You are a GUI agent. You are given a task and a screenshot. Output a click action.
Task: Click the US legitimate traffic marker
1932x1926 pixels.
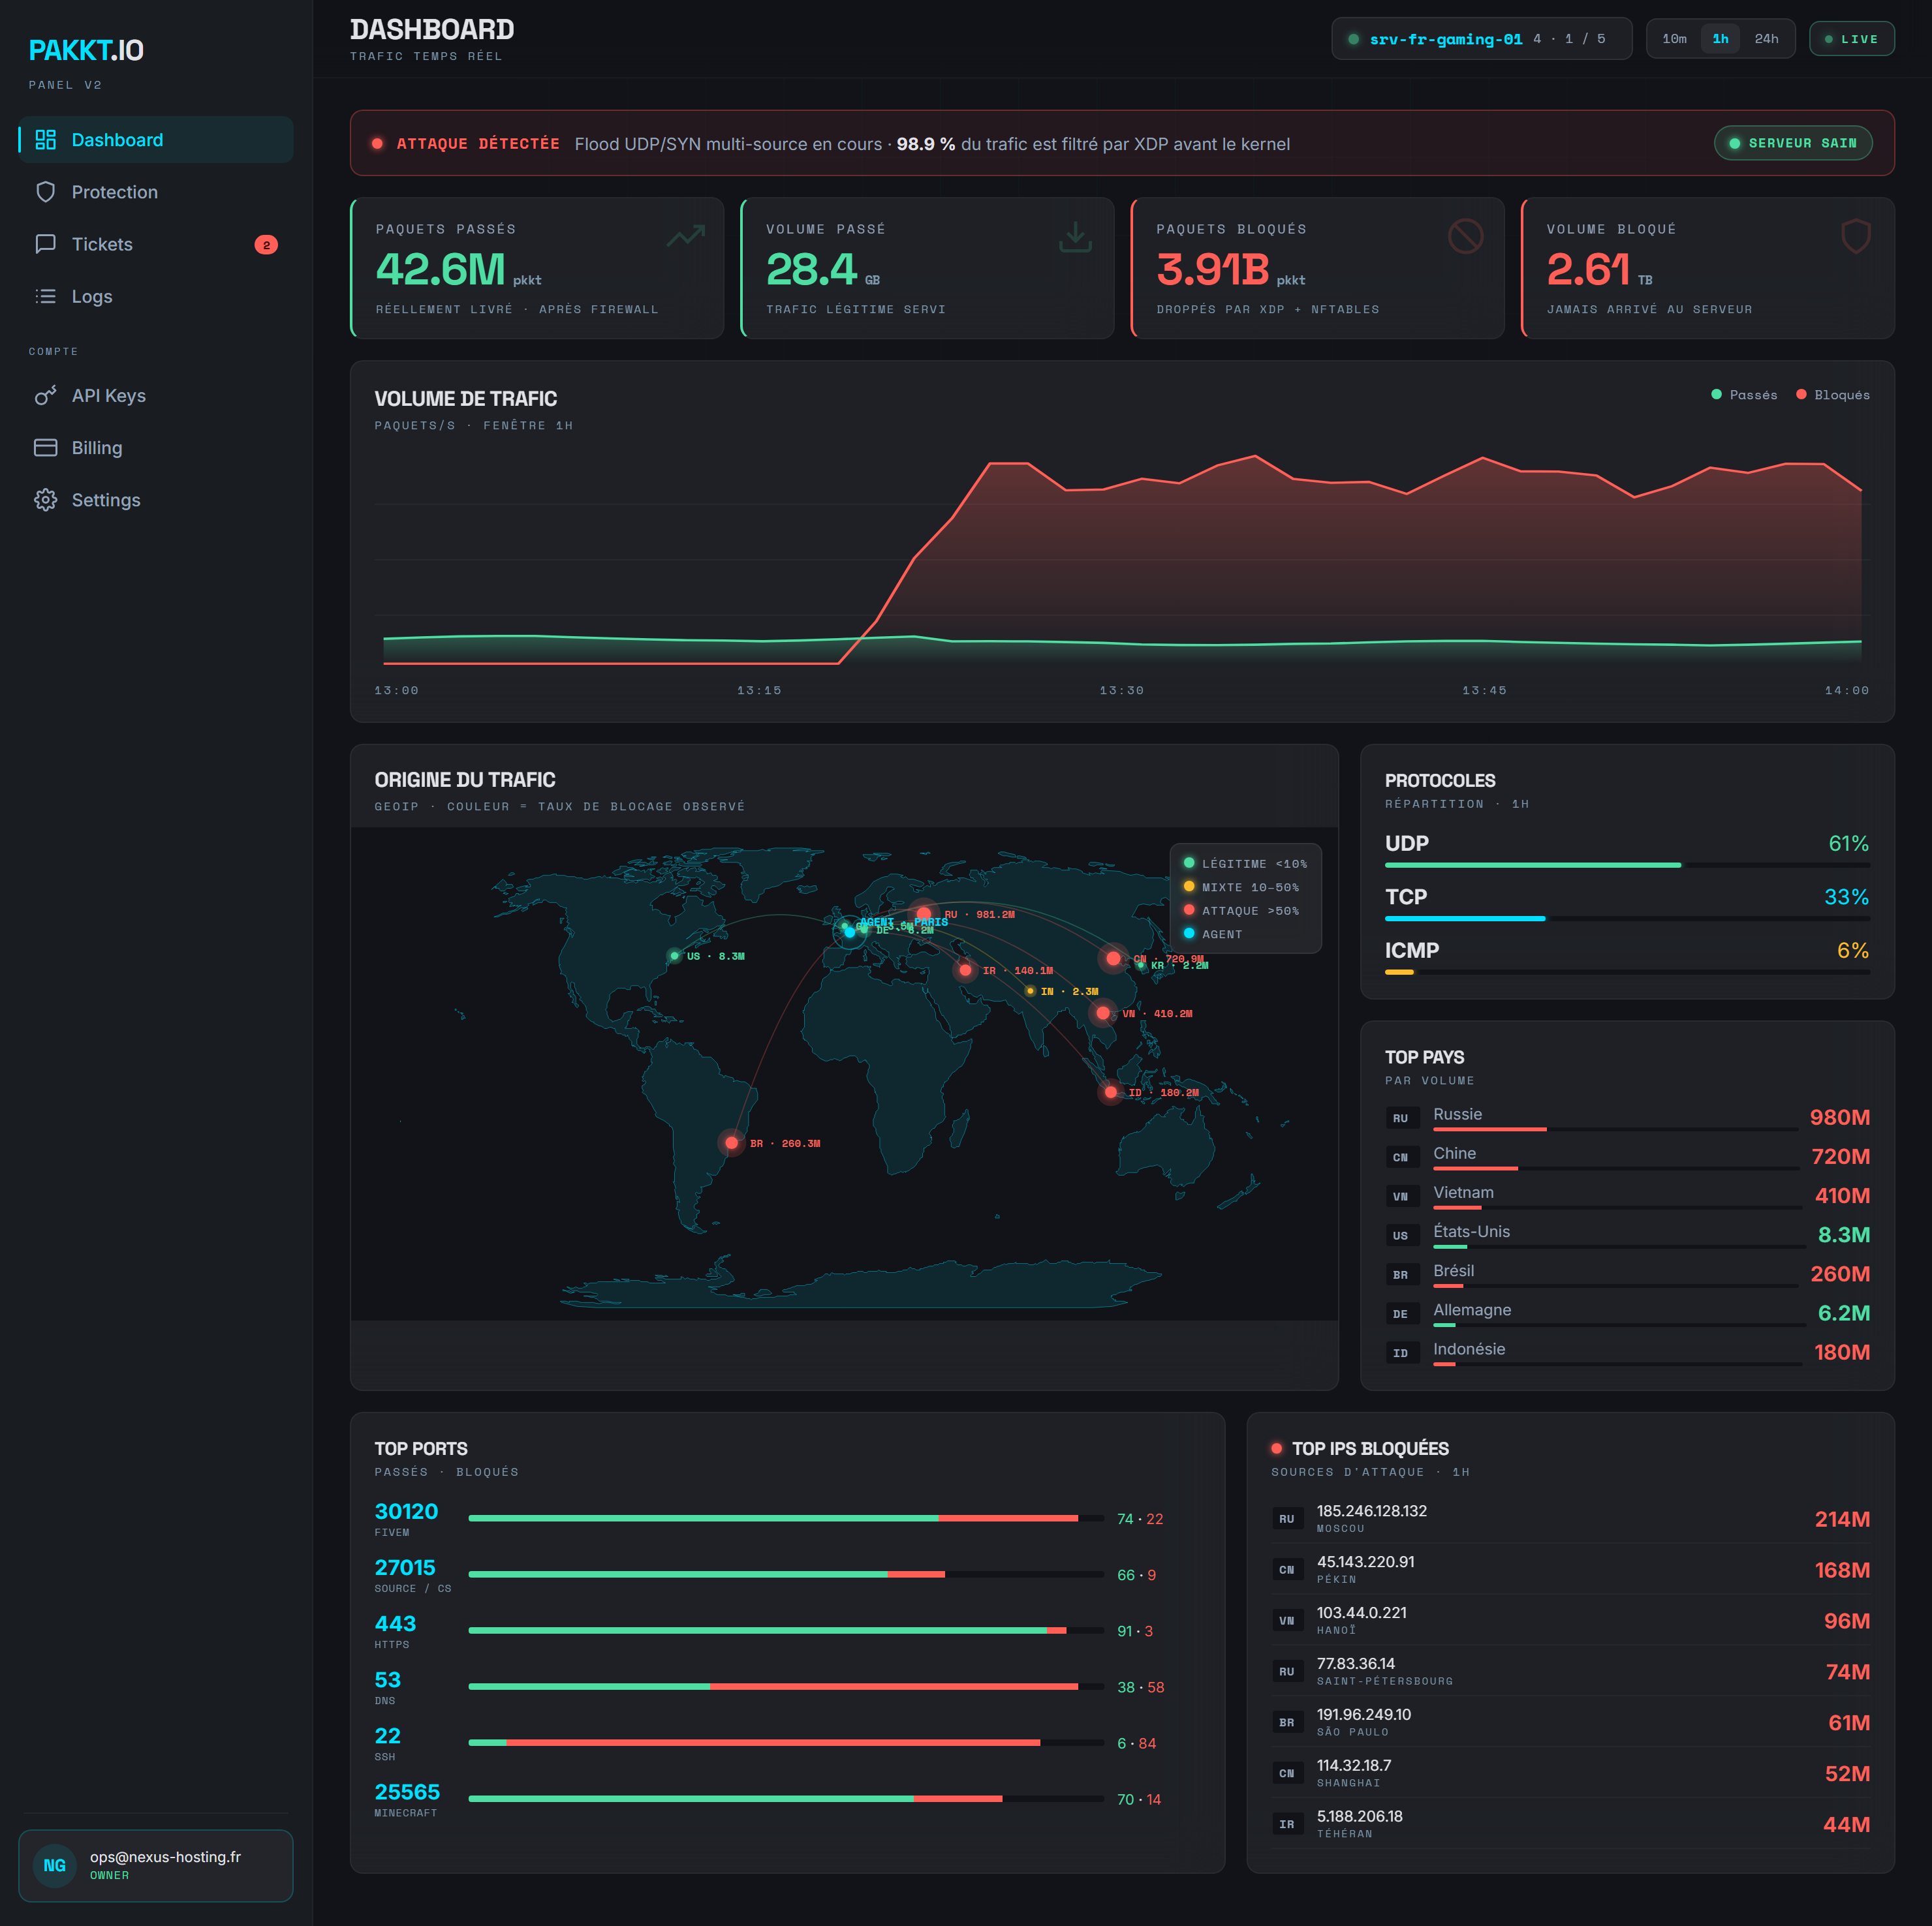pos(675,956)
